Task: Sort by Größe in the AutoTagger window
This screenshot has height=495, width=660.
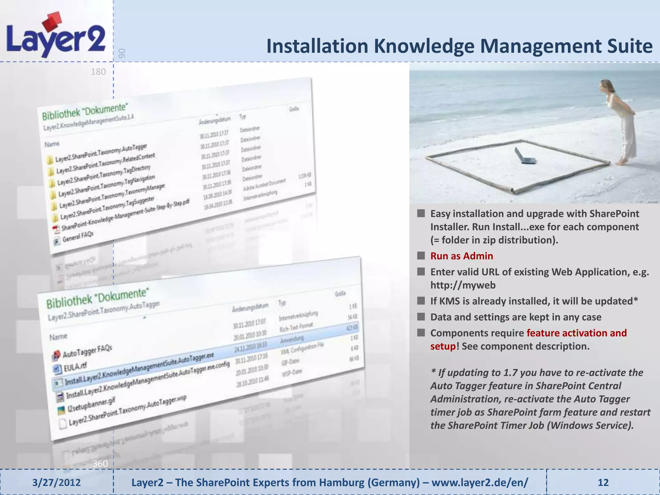Action: tap(340, 294)
